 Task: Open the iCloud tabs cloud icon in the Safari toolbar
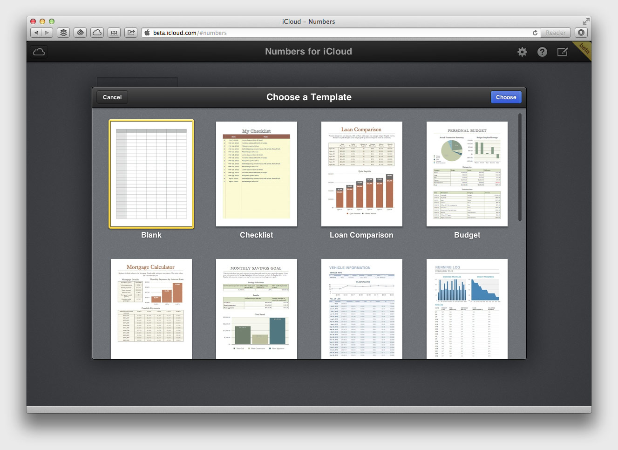pos(97,33)
